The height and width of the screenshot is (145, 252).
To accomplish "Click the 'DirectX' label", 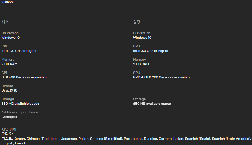I will click(x=7, y=86).
